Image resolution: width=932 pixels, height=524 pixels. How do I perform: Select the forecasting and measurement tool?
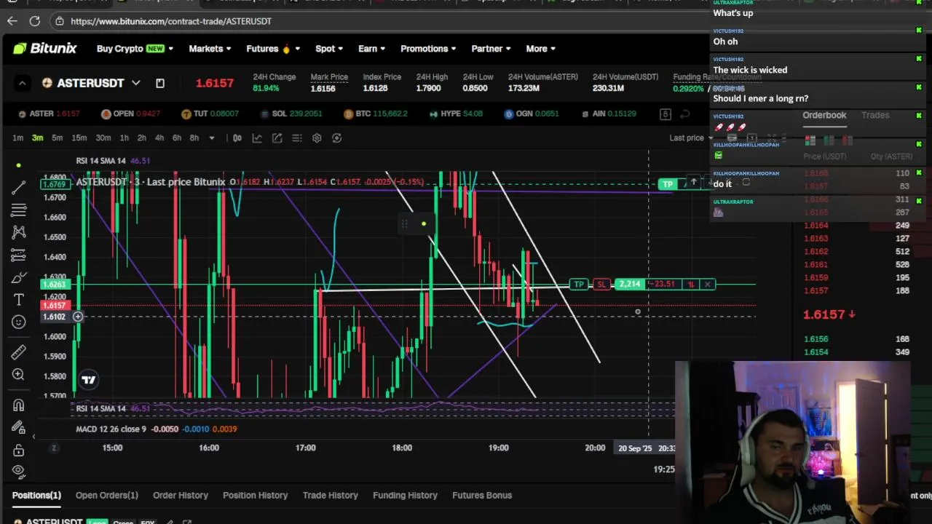click(x=19, y=255)
